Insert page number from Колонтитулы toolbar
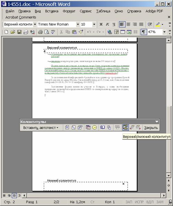This screenshot has width=173, height=206. click(x=67, y=127)
